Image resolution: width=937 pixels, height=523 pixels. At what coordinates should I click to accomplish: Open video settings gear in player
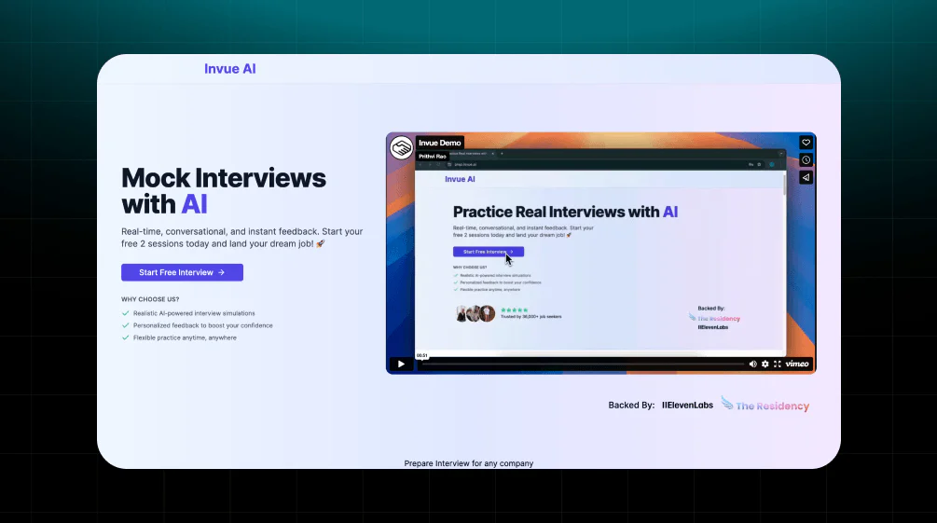click(x=765, y=364)
